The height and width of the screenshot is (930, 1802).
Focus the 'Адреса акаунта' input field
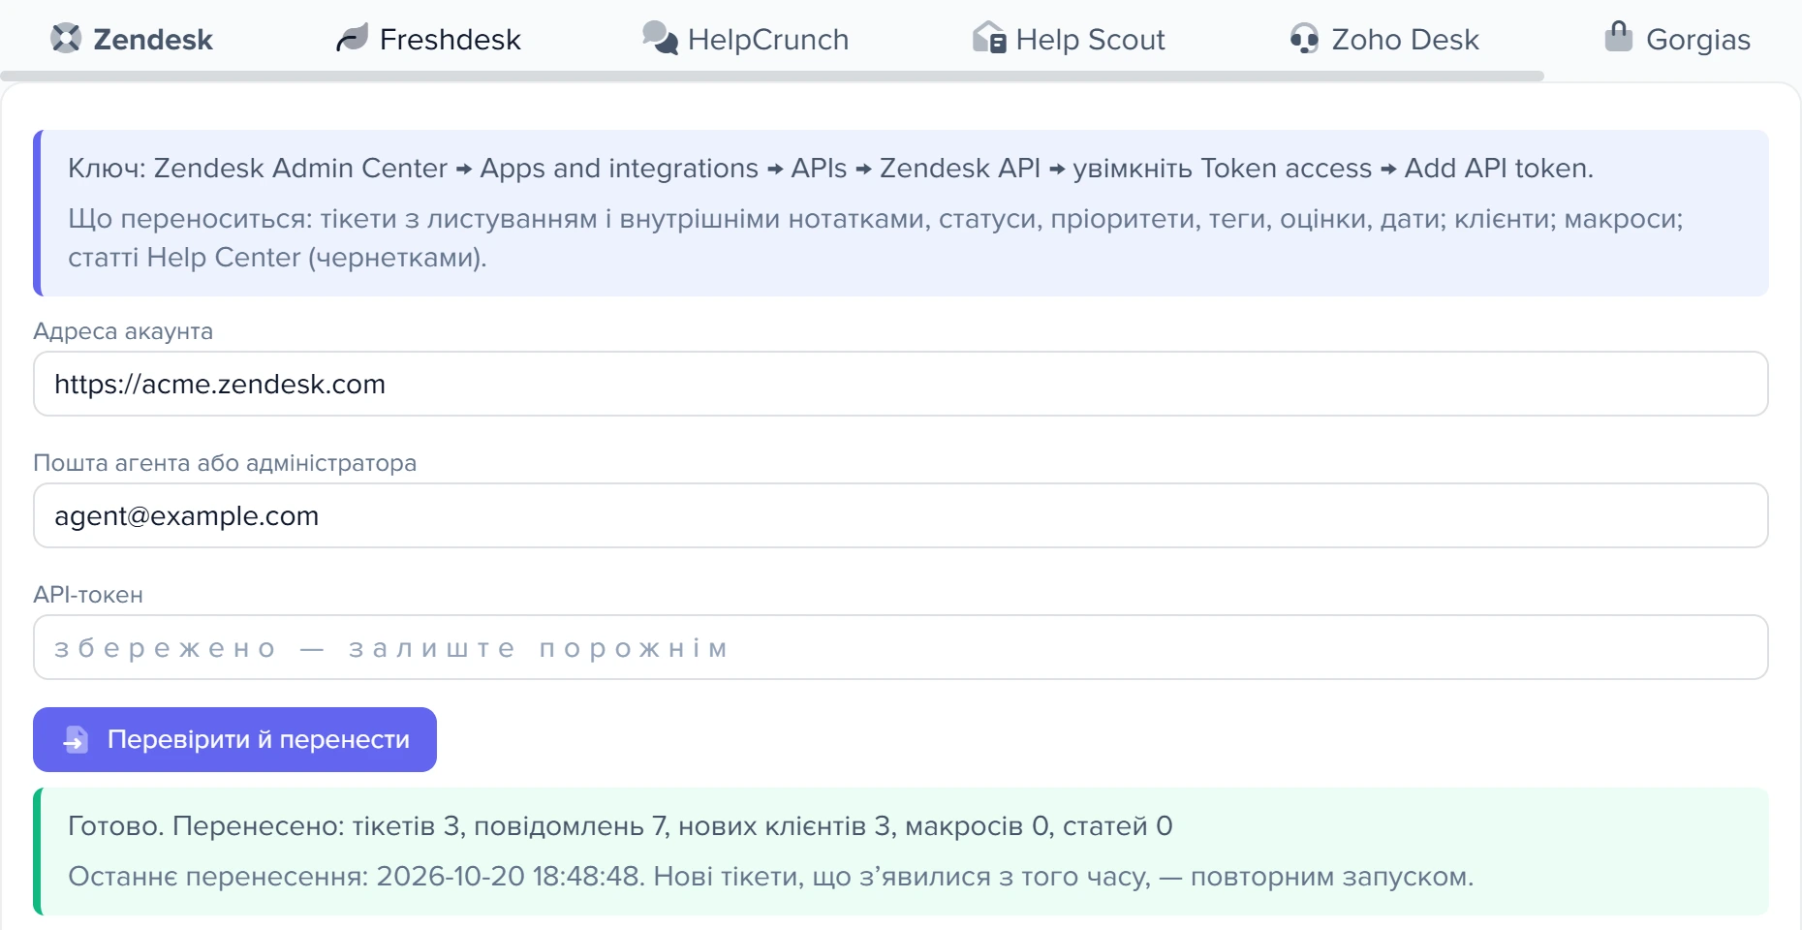pyautogui.click(x=901, y=384)
